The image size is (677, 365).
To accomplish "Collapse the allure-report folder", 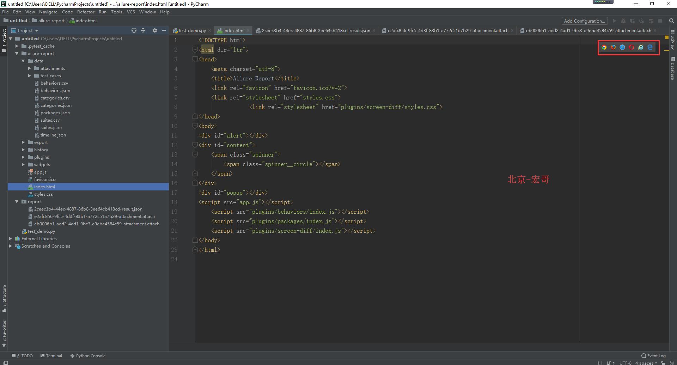I will (x=17, y=54).
